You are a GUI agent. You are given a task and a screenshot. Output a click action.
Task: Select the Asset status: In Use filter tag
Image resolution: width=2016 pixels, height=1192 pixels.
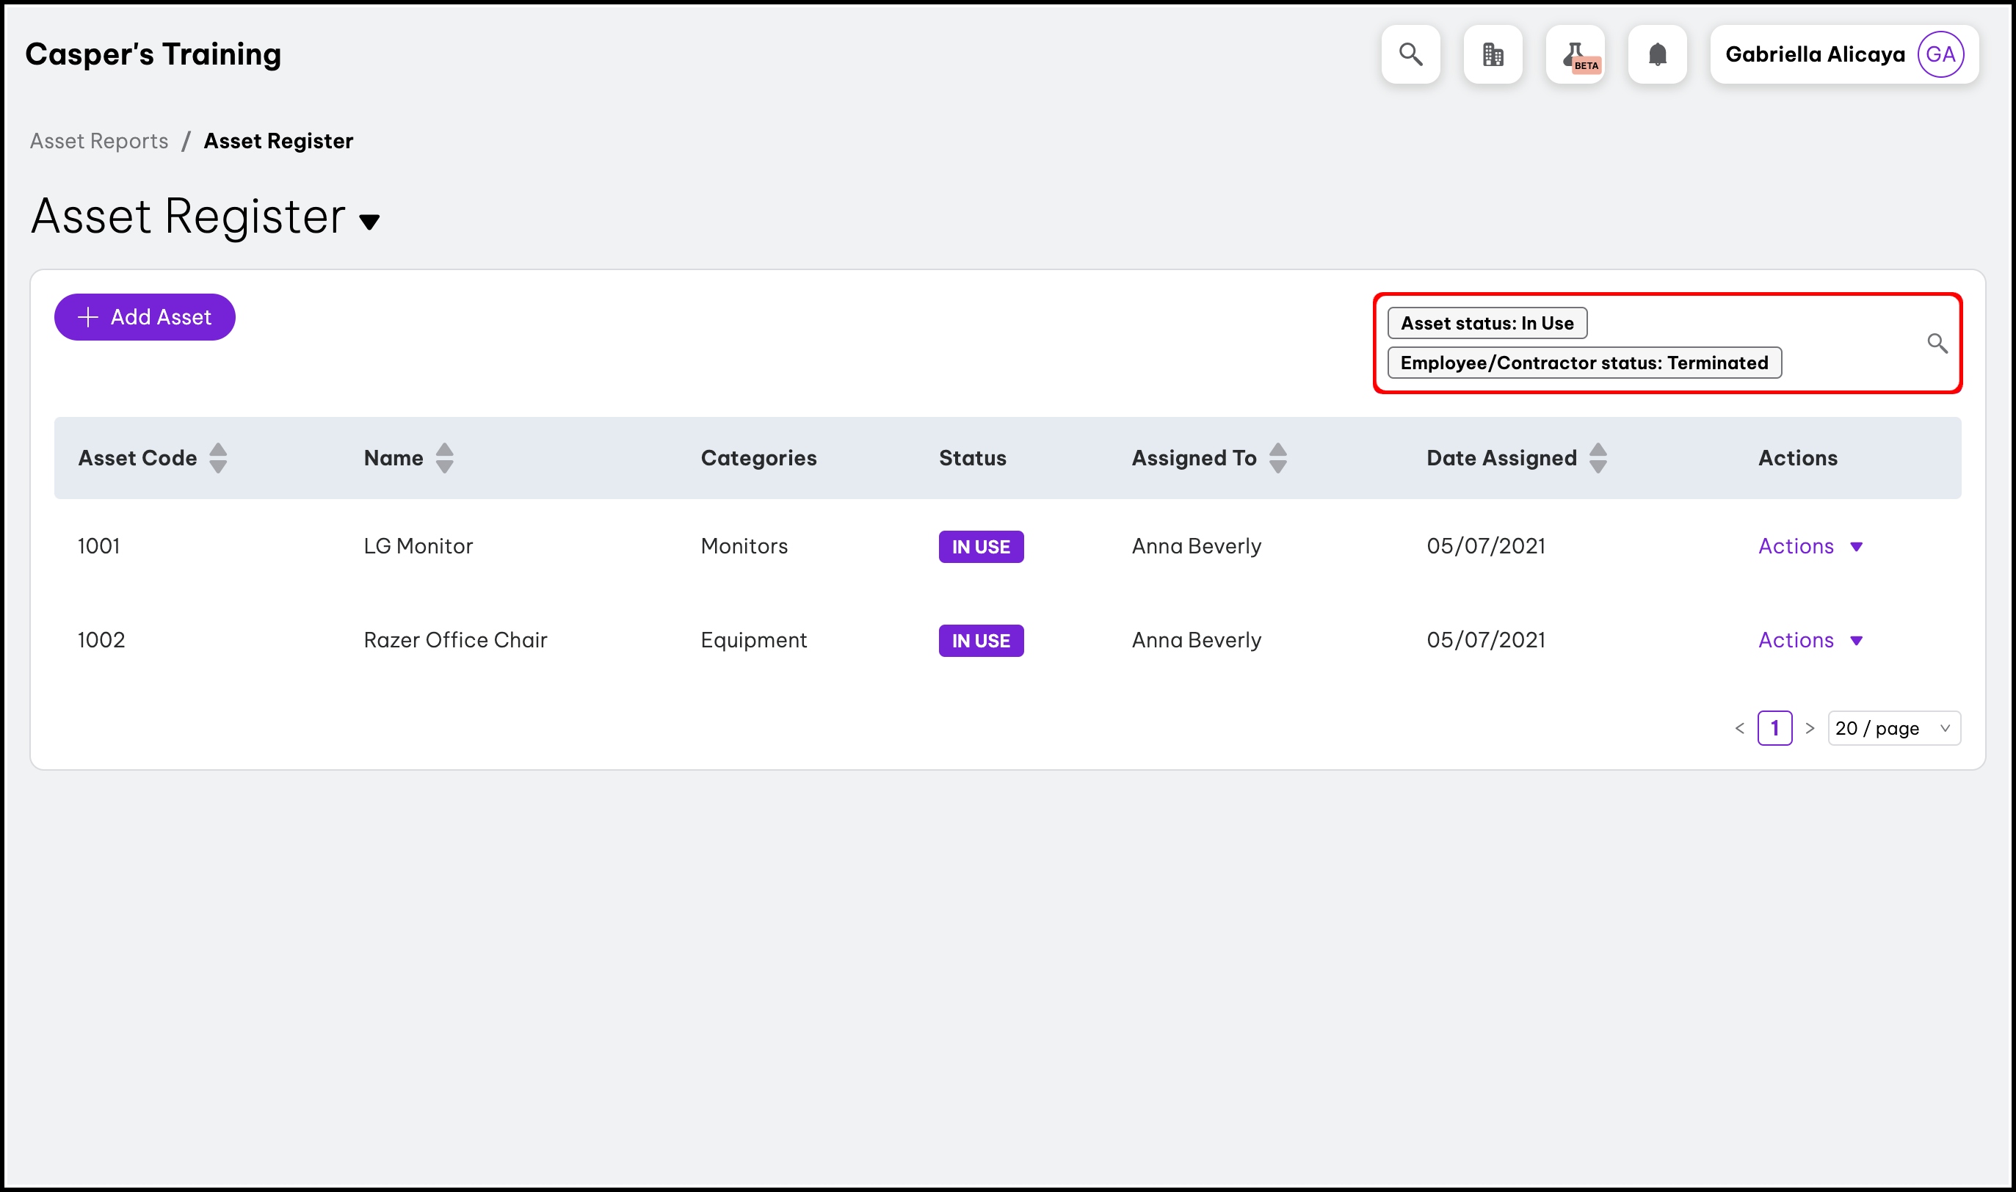click(1487, 323)
